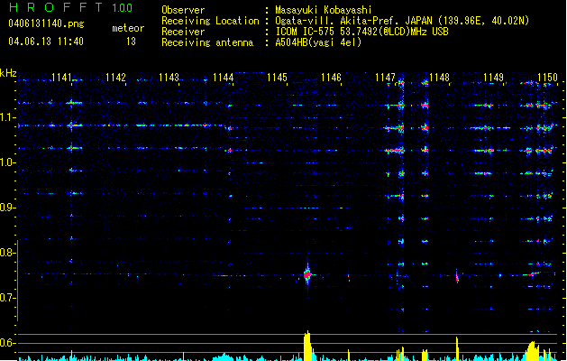Click the 1144 time marker
The image size is (567, 361).
(x=224, y=78)
